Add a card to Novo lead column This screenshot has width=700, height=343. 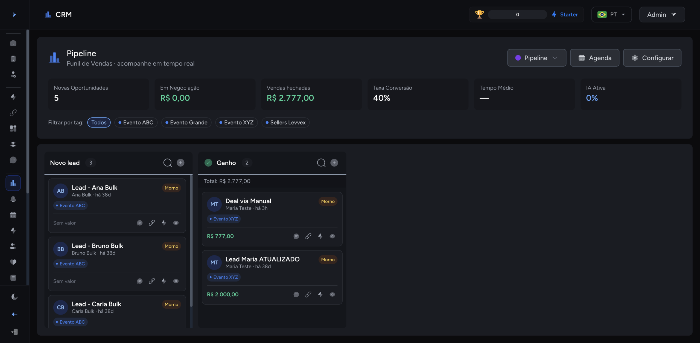pos(180,163)
